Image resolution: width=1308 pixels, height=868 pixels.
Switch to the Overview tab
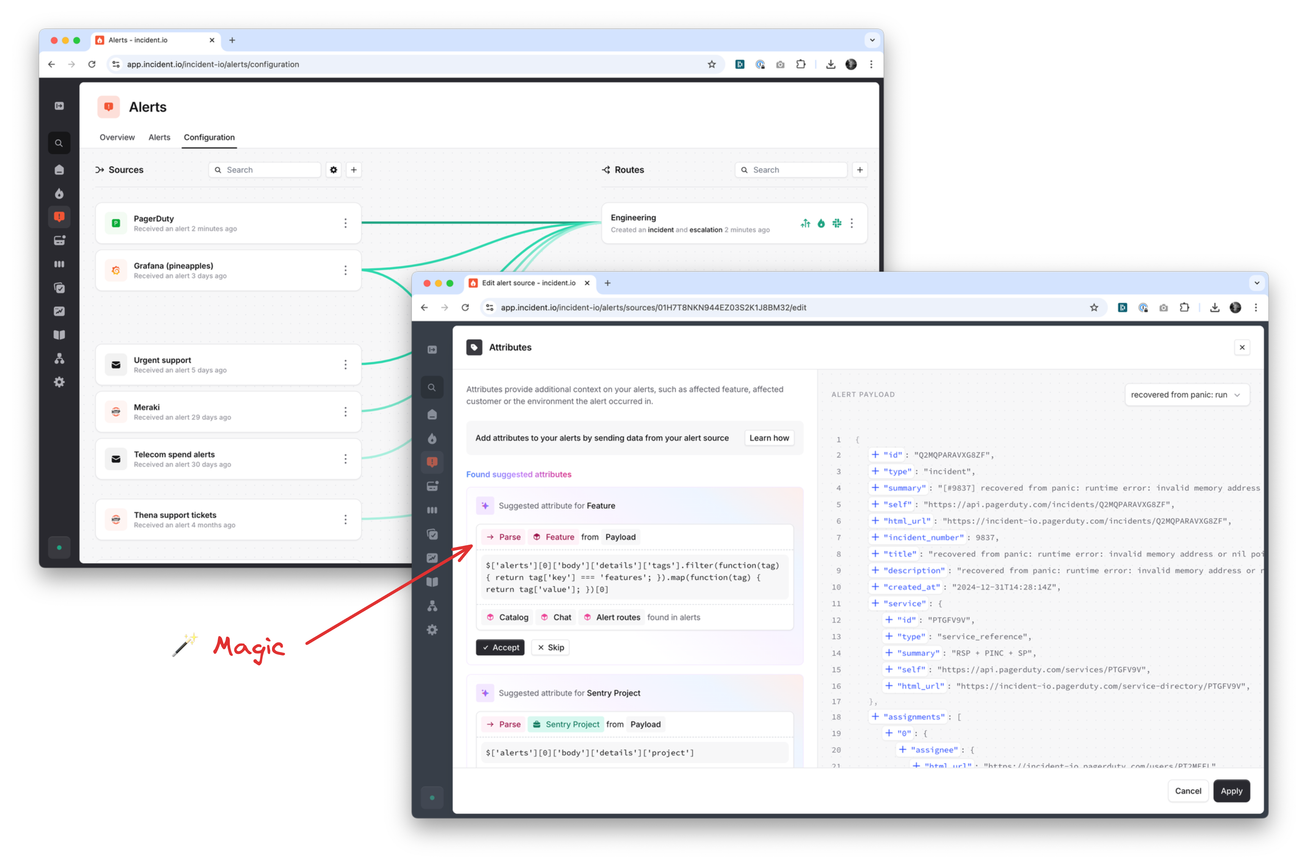click(x=117, y=137)
